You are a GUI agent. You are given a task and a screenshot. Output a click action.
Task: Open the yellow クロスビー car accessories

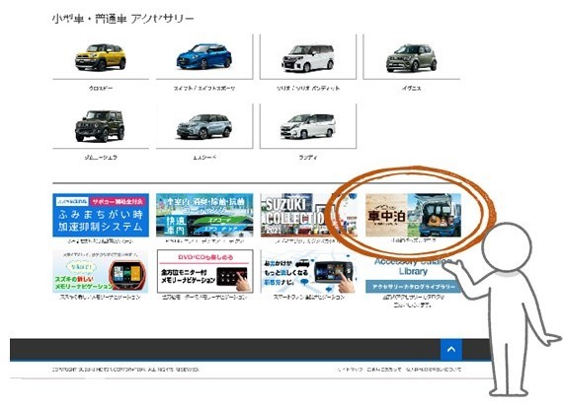[101, 57]
